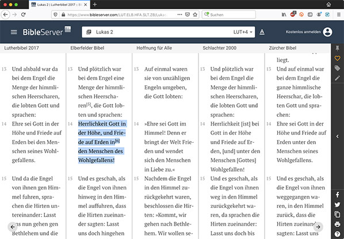Open text display settings icon
The height and width of the screenshot is (239, 344).
pyautogui.click(x=262, y=32)
